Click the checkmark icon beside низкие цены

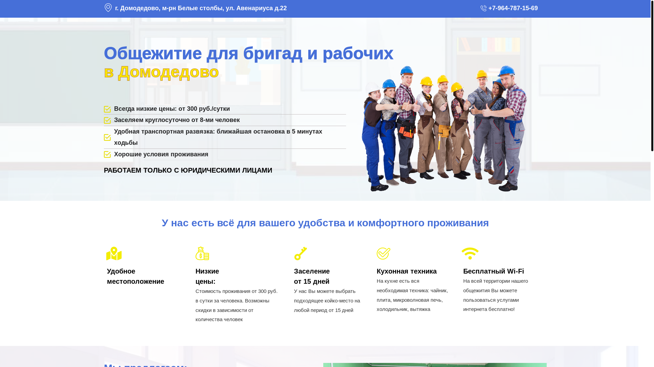tap(107, 109)
